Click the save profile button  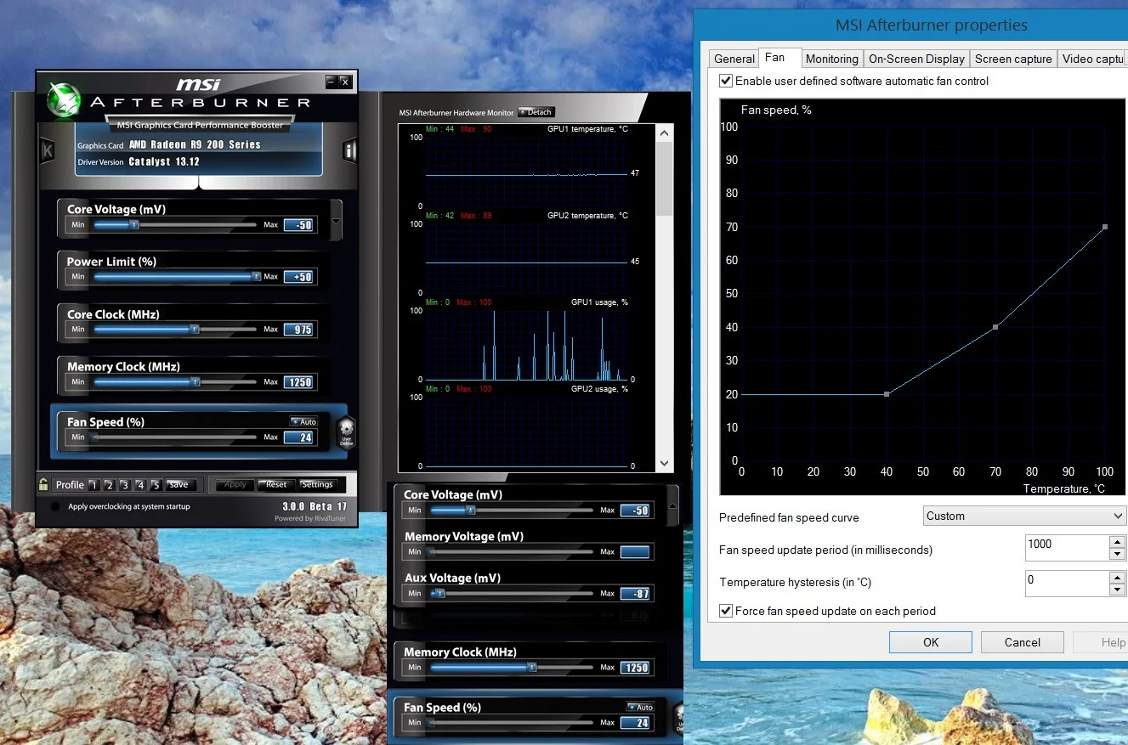tap(181, 485)
